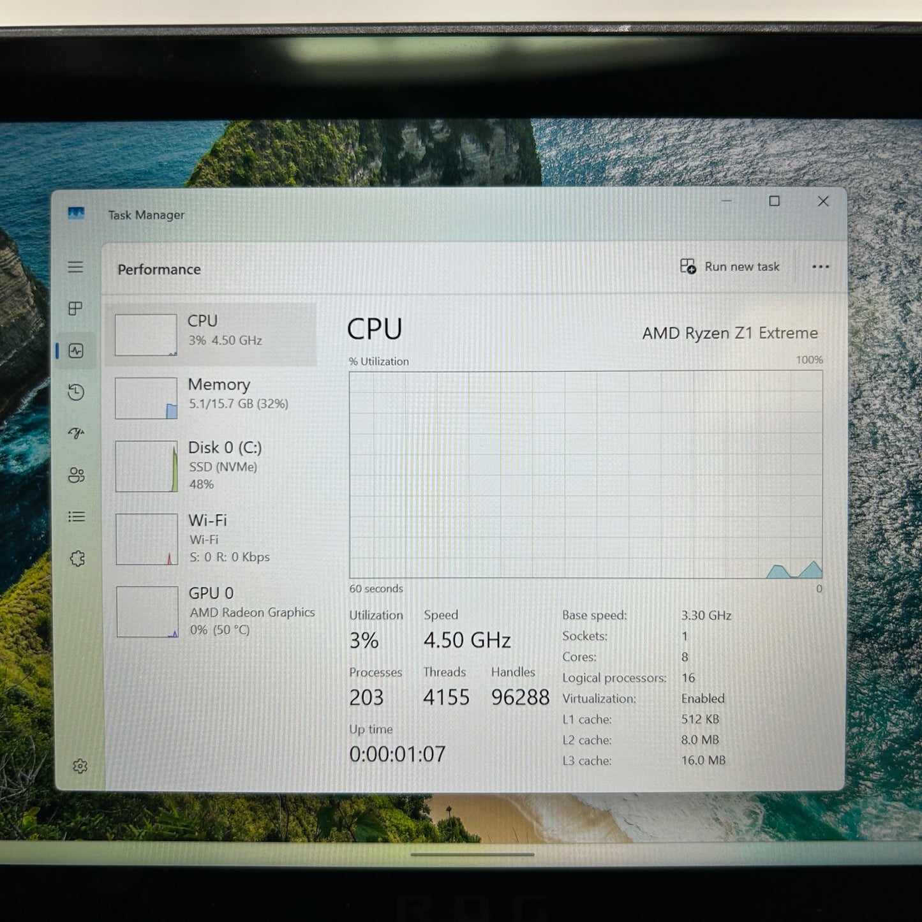This screenshot has width=922, height=922.
Task: Click the Memory mini graph thumbnail
Action: coord(146,398)
